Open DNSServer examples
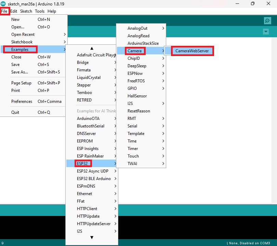277x246 pixels. pos(91,134)
